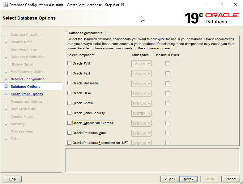Select the Database components tab
The image size is (243, 184).
[86, 33]
